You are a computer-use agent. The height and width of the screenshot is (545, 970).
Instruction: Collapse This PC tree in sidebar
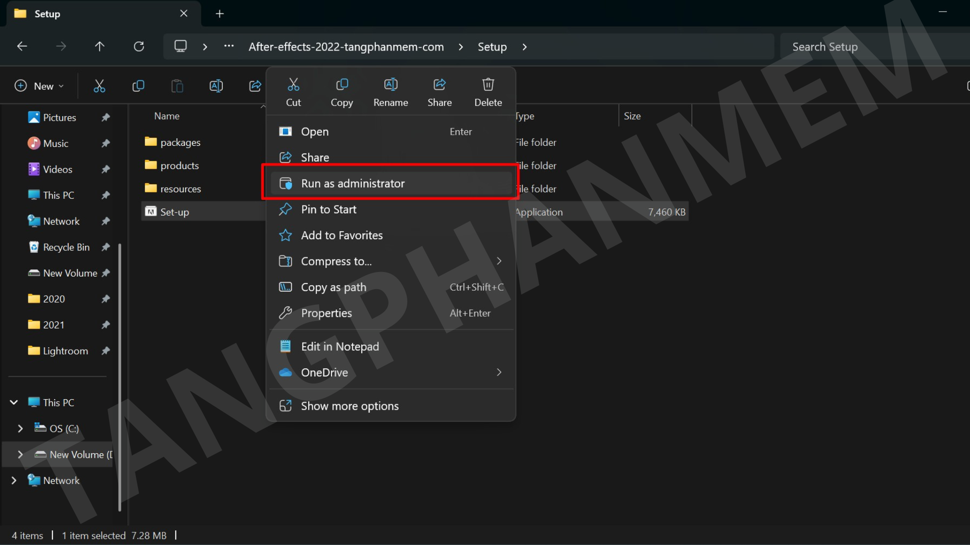(x=14, y=403)
